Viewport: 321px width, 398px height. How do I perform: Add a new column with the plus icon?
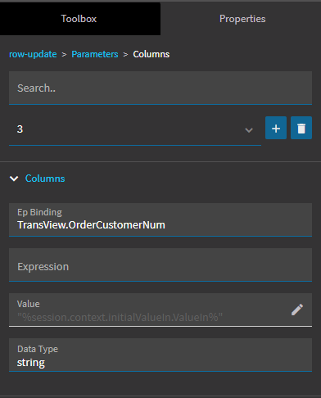(x=276, y=128)
